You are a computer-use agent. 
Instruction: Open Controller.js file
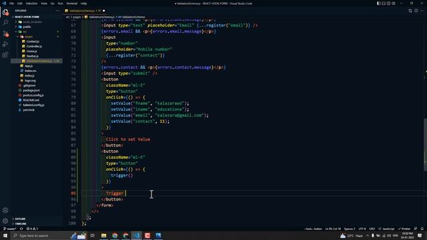[x=34, y=46]
